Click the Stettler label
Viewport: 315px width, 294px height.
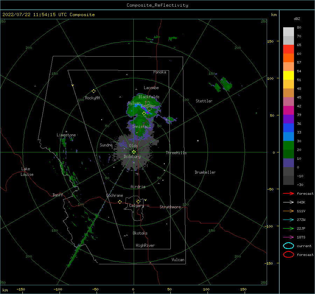[x=204, y=101]
